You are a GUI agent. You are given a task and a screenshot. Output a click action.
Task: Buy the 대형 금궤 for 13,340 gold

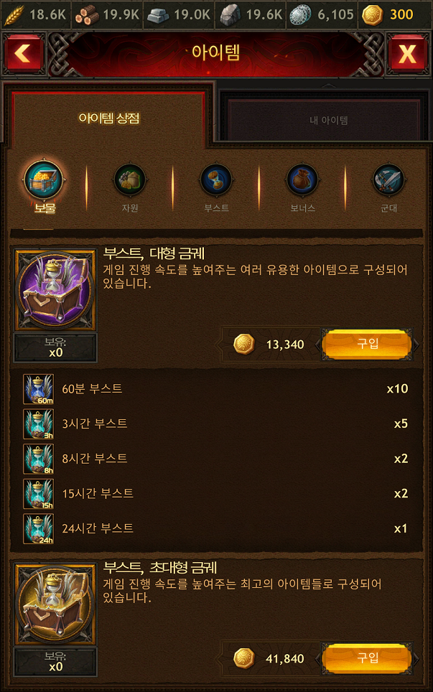368,345
